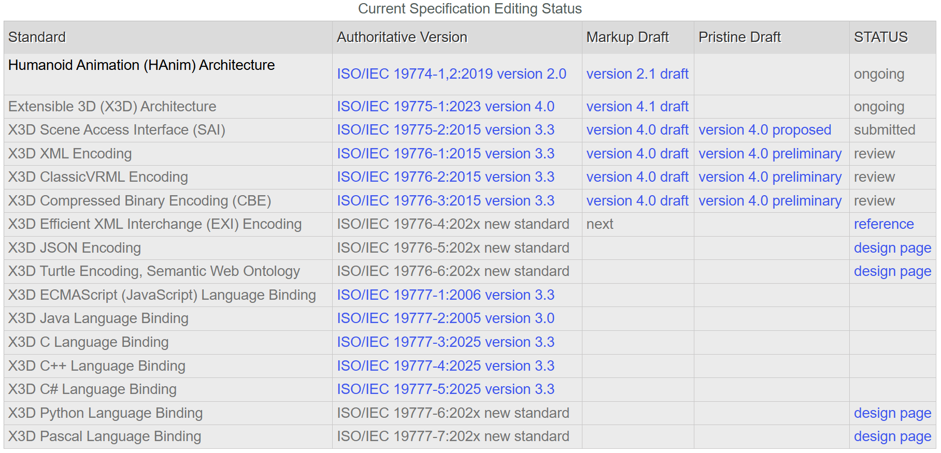The width and height of the screenshot is (941, 453).
Task: Open the EXI Encoding reference link
Action: point(883,224)
